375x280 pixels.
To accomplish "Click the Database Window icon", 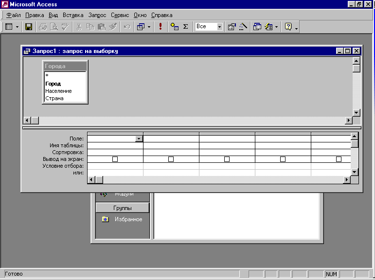I will tap(257, 27).
